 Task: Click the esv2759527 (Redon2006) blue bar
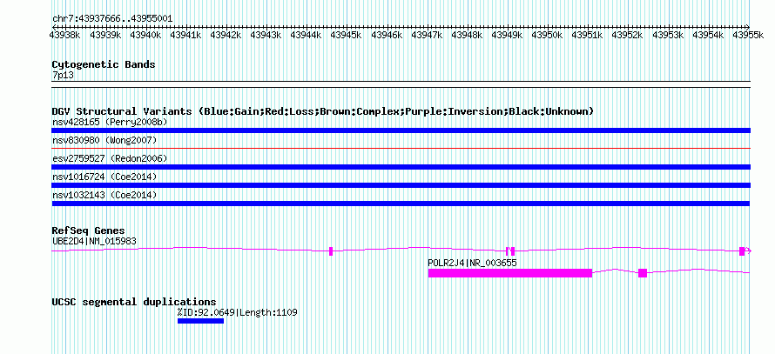click(x=401, y=167)
